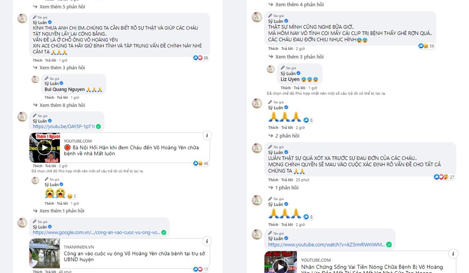Click Thích on the KÍNH THƯA ANH CHỊ EM comment
Image resolution: width=469 pixels, height=273 pixels.
coord(38,60)
